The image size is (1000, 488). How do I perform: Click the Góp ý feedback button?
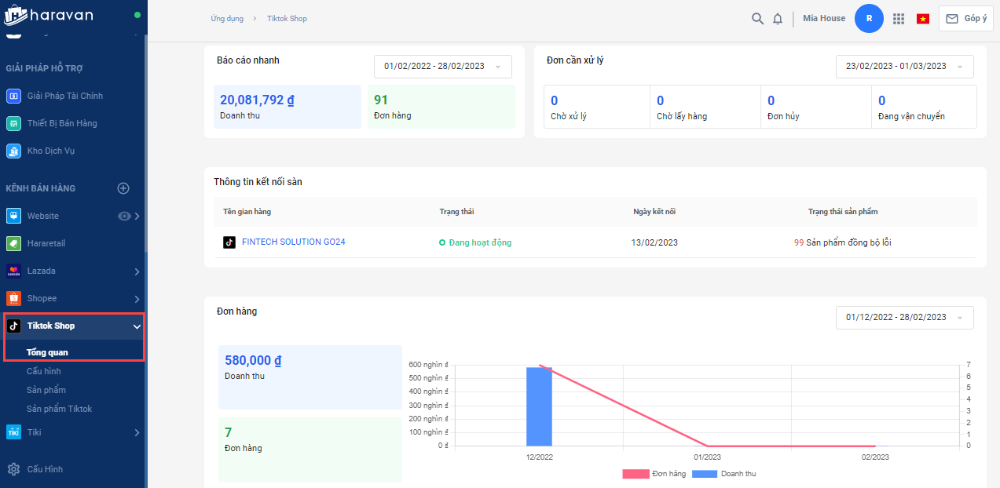tap(966, 19)
